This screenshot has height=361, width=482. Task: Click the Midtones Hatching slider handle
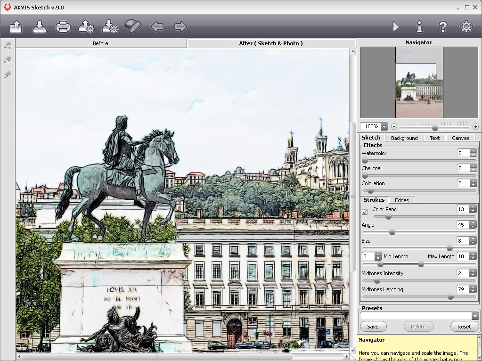click(x=450, y=296)
